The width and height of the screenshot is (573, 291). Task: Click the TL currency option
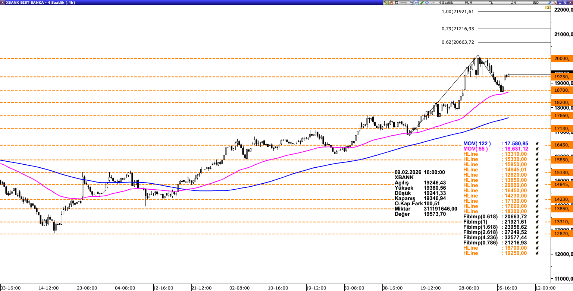[x=491, y=3]
